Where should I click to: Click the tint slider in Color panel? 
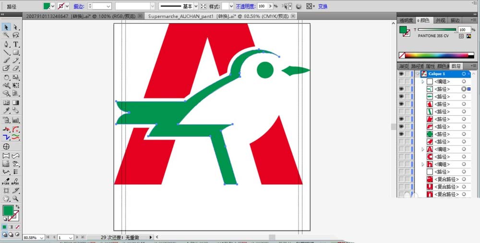437,30
